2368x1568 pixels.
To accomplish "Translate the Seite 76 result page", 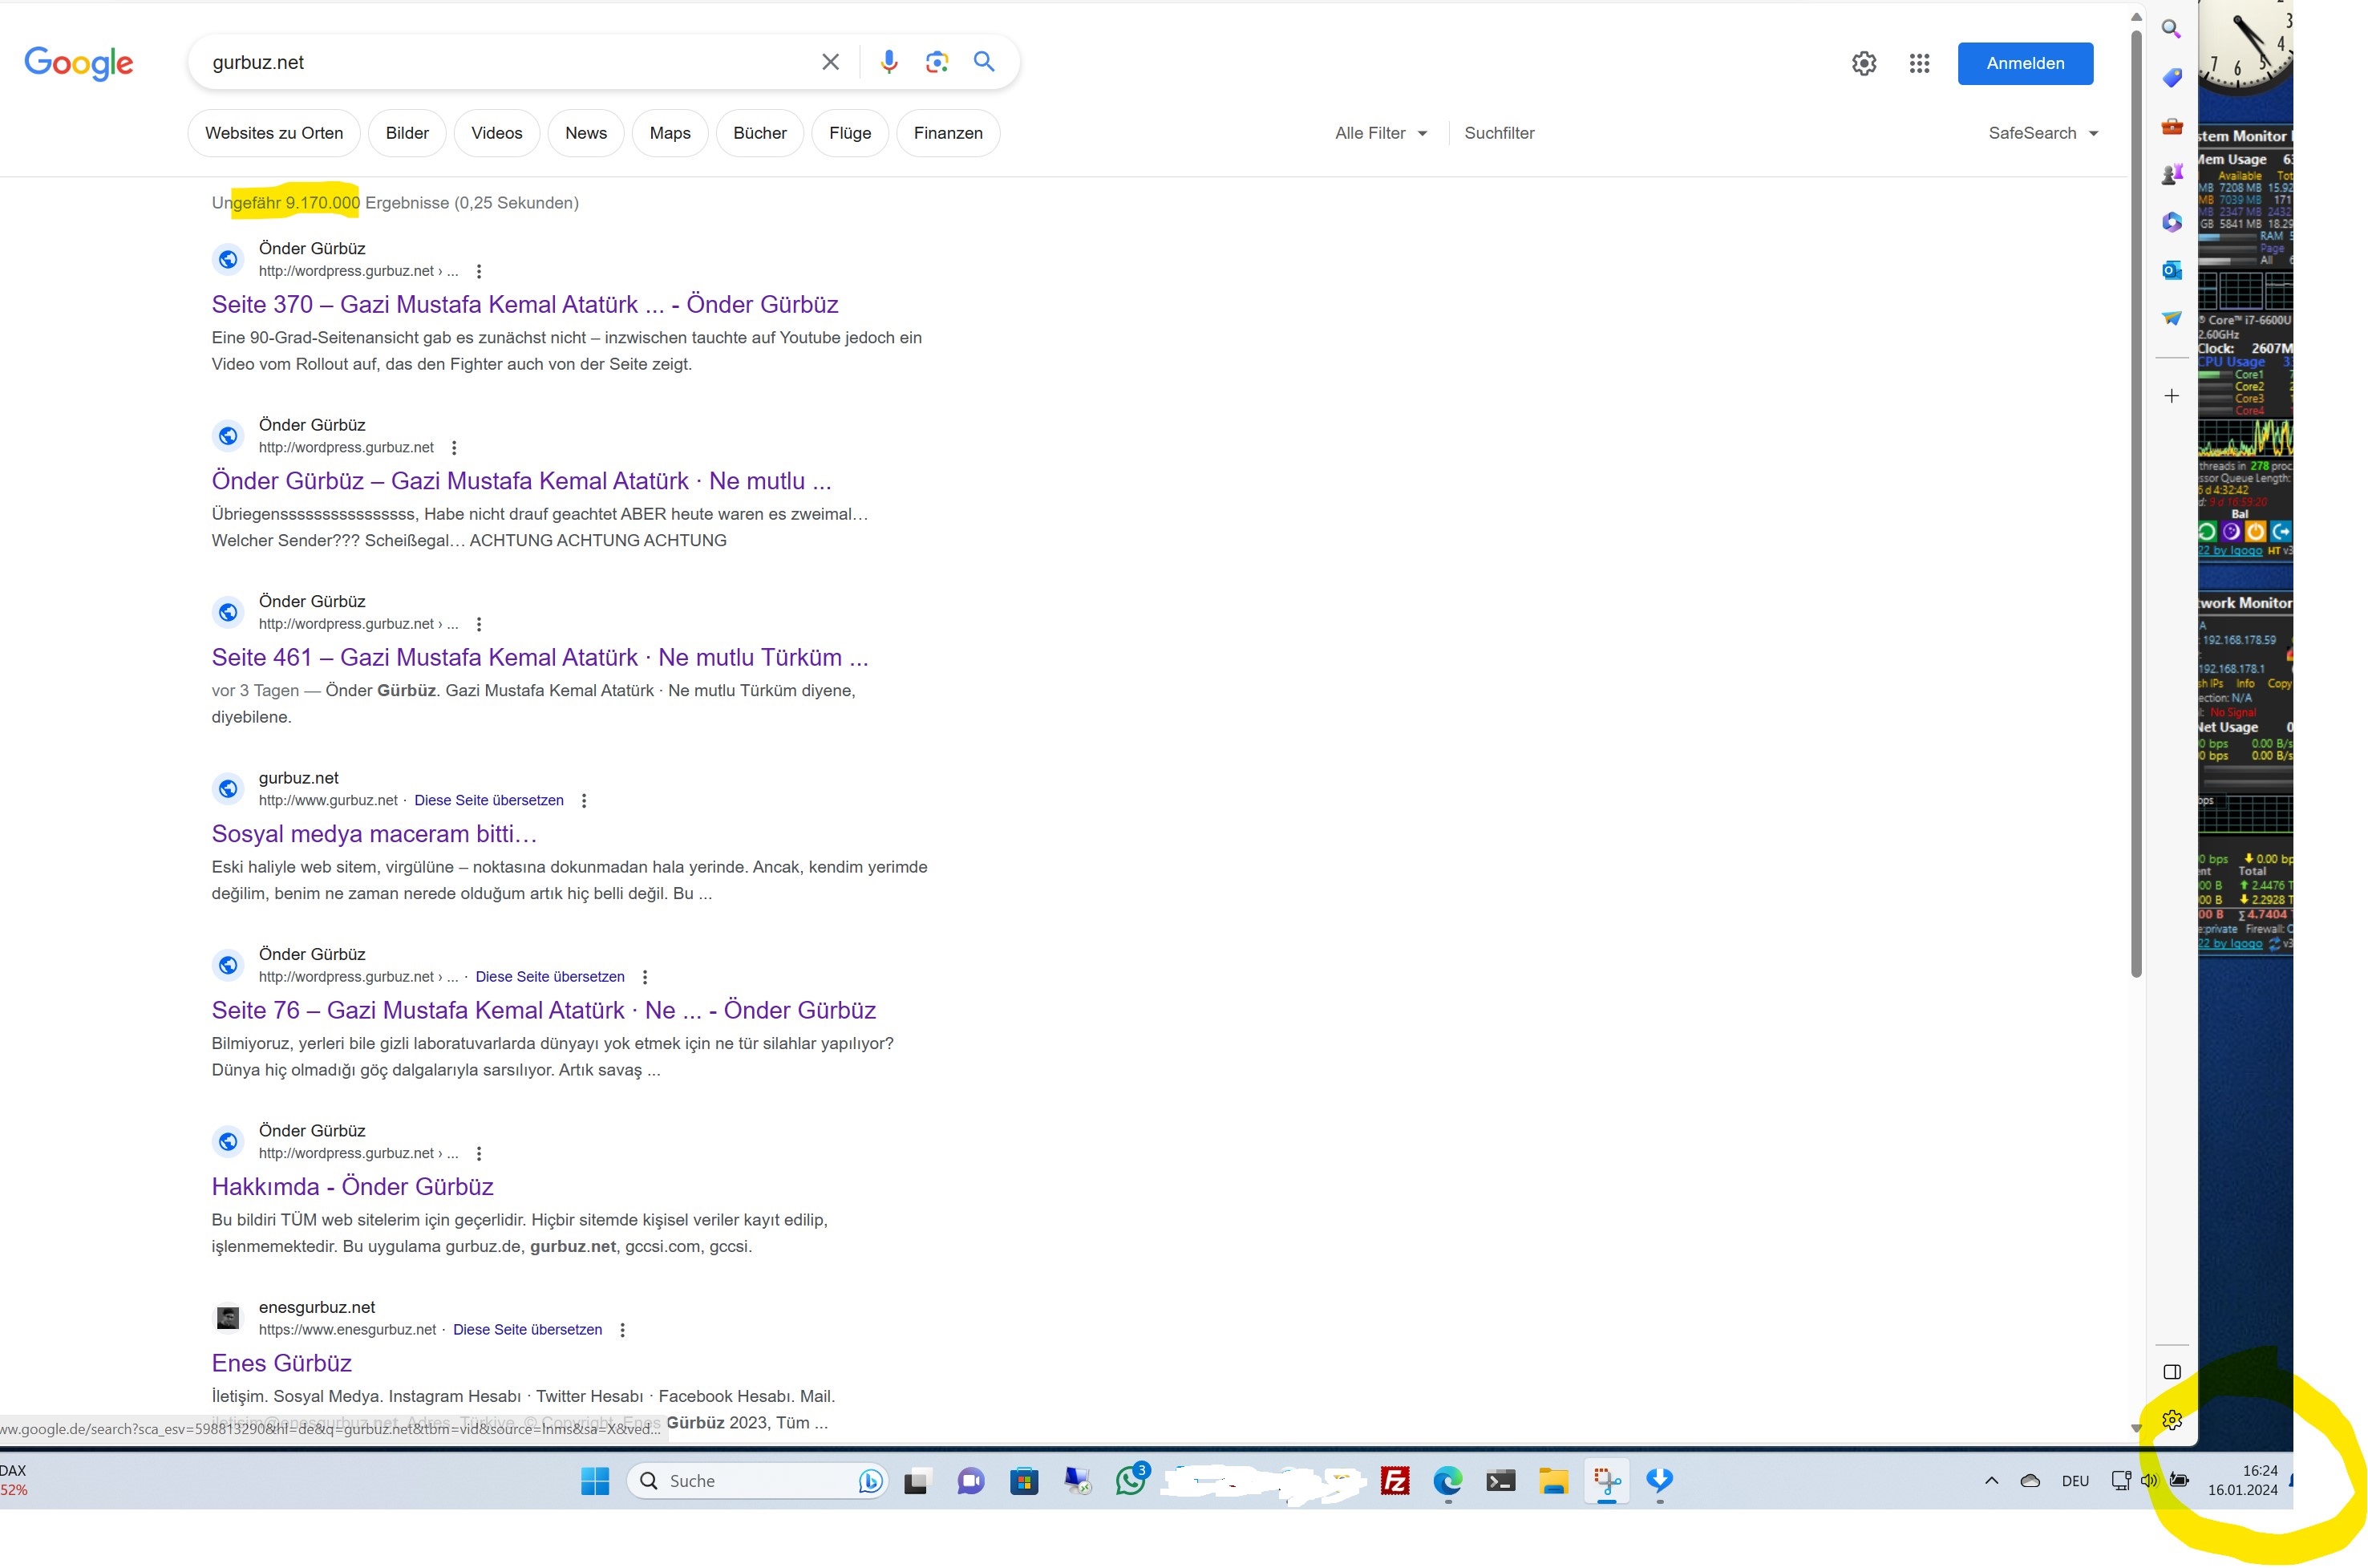I will pyautogui.click(x=550, y=977).
